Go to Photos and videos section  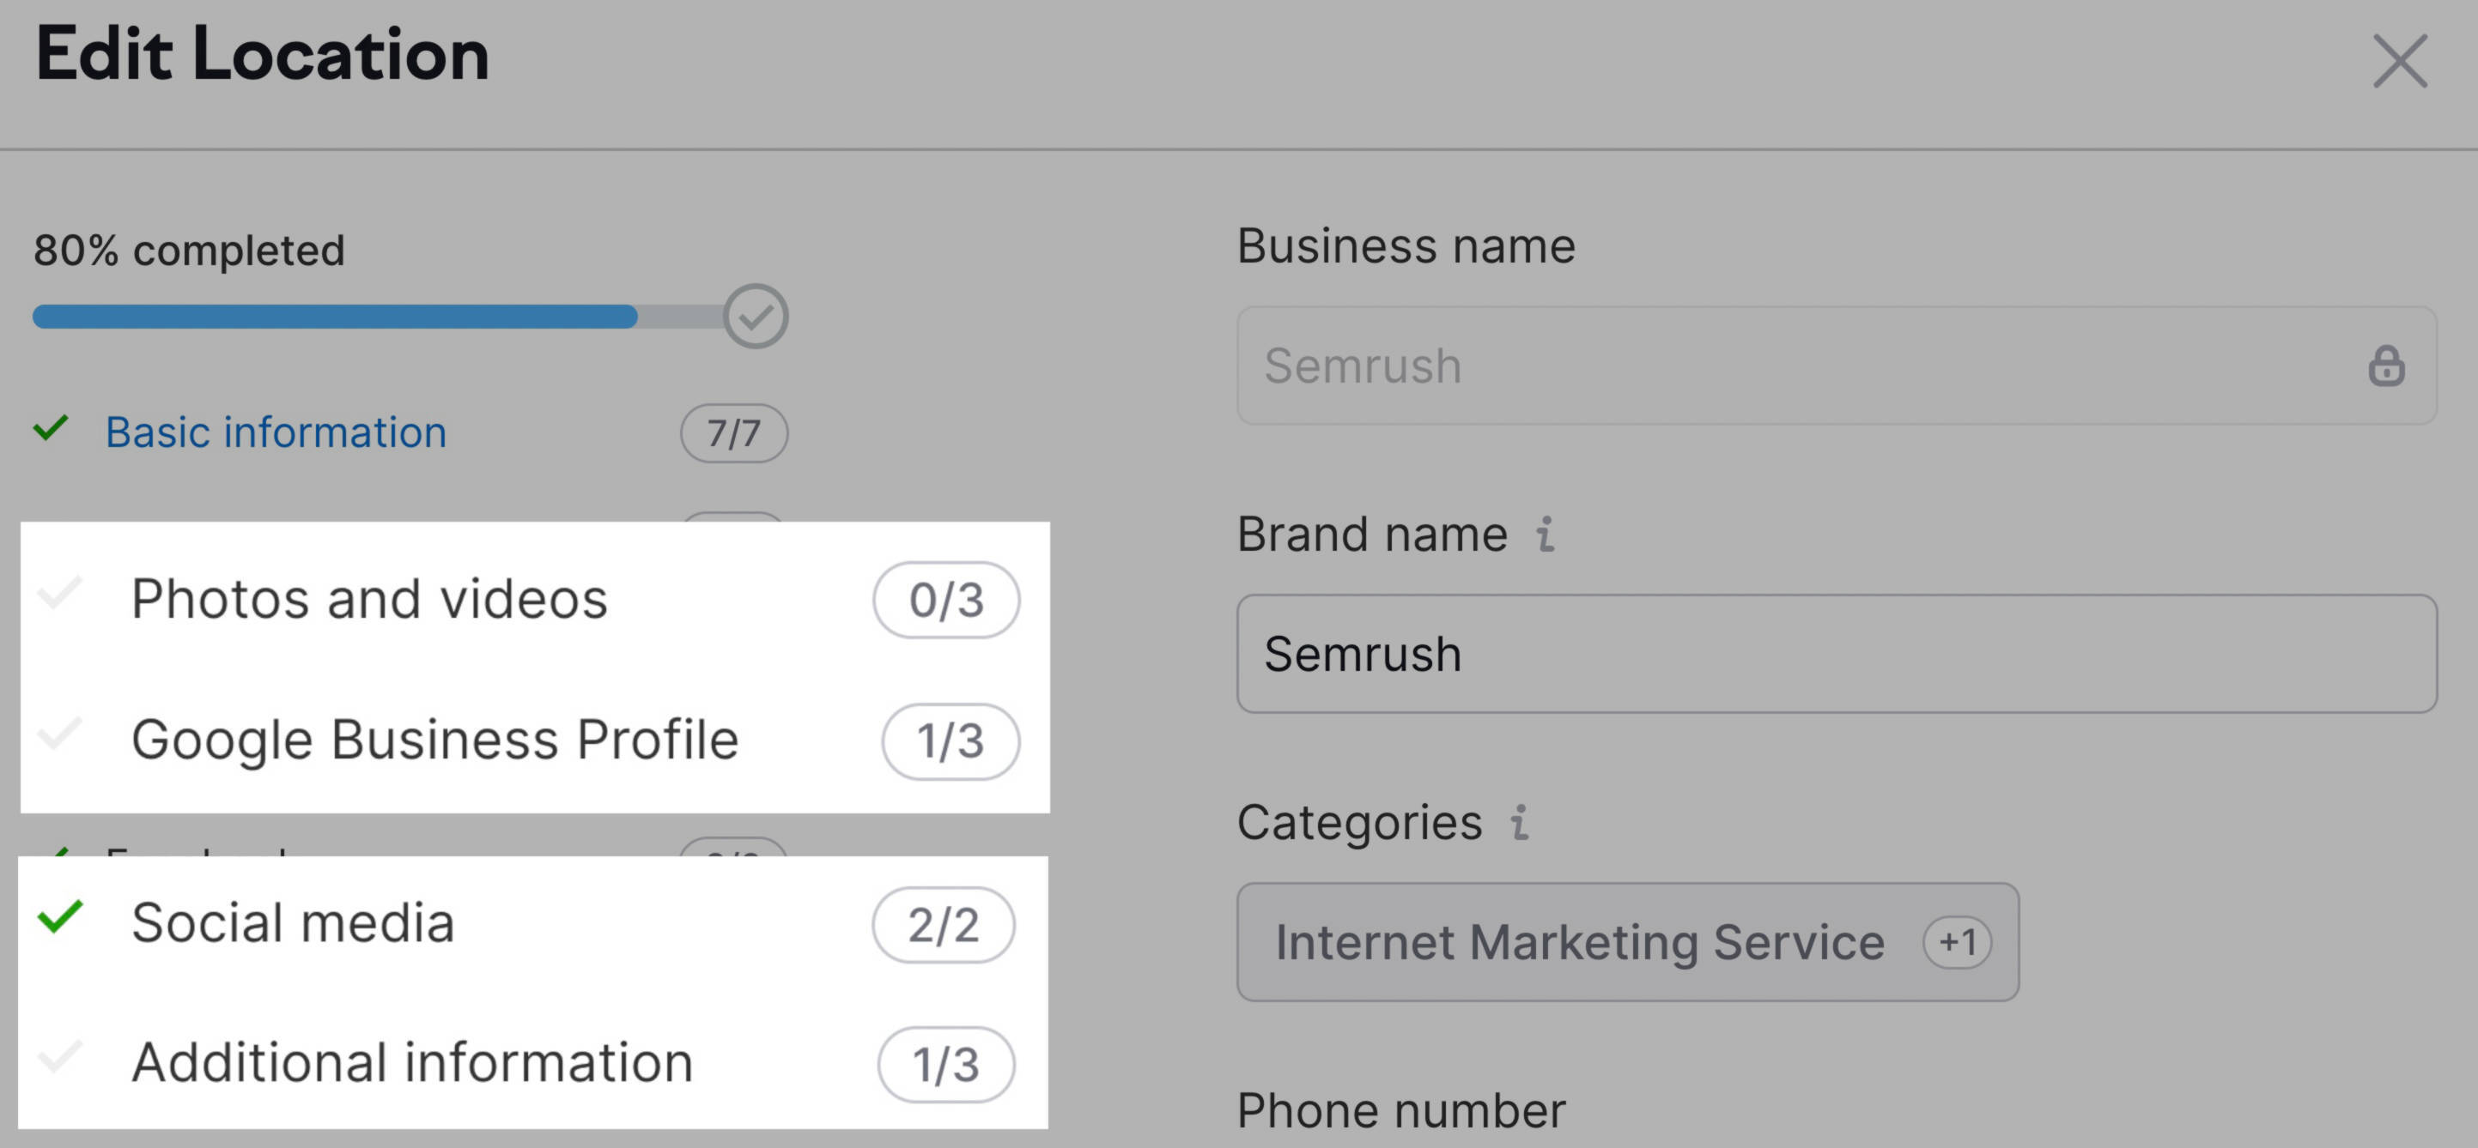[x=369, y=599]
